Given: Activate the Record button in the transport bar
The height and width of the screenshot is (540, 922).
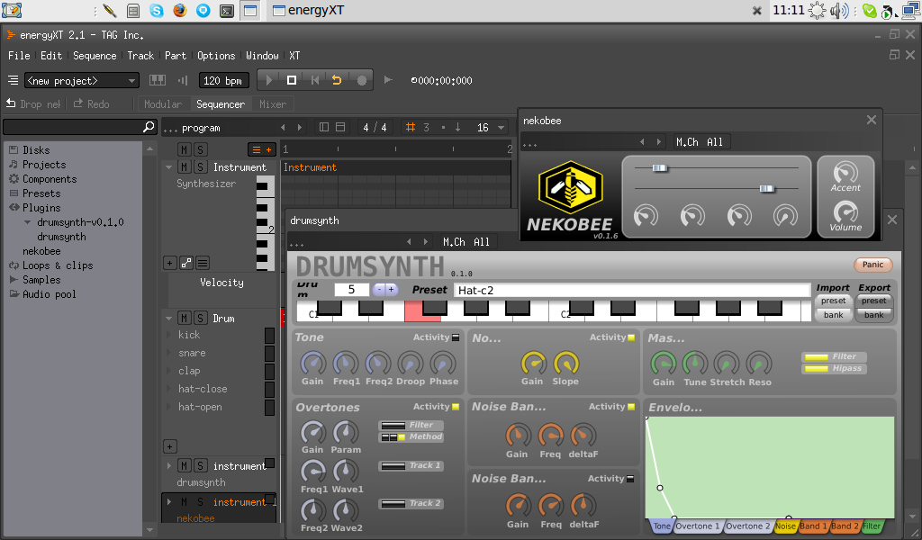Looking at the screenshot, I should click(362, 80).
